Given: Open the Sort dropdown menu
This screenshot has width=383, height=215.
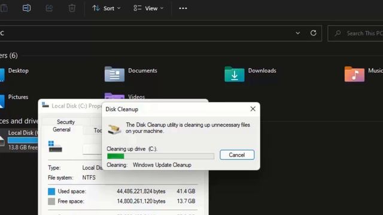Looking at the screenshot, I should click(x=107, y=8).
